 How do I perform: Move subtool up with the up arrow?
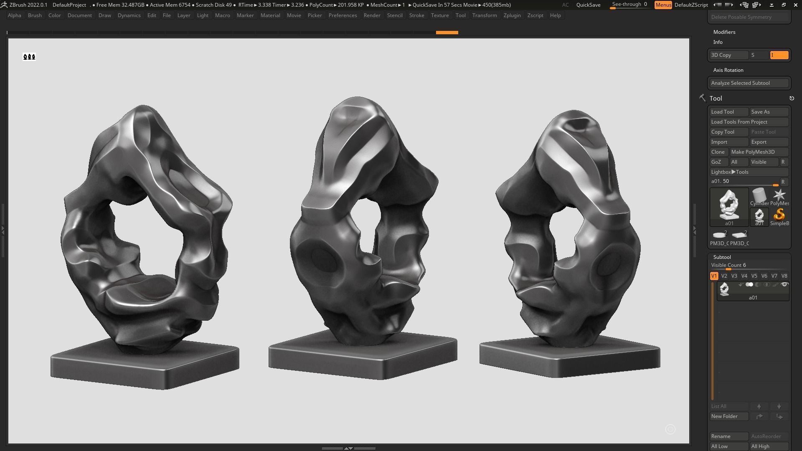[759, 406]
